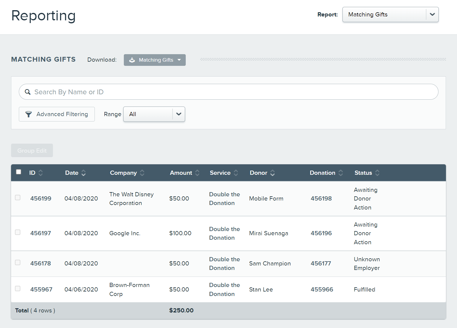This screenshot has width=457, height=328.
Task: Open the Report dropdown showing Matching Gifts
Action: (390, 14)
